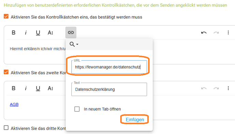
Task: Uncheck the first required checkbox activation
Action: 6,16
